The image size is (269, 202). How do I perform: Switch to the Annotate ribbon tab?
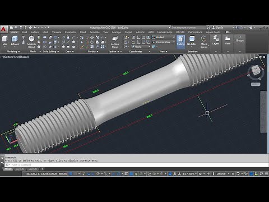pyautogui.click(x=95, y=32)
